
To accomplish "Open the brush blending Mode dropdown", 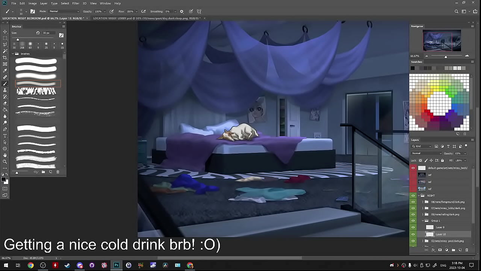I will pos(64,11).
